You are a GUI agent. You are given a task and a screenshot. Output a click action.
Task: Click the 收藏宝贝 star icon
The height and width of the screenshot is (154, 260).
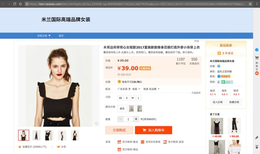(x=20, y=147)
